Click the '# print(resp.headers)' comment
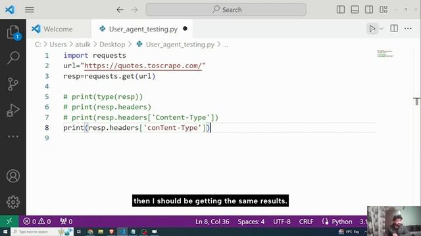 click(x=107, y=107)
